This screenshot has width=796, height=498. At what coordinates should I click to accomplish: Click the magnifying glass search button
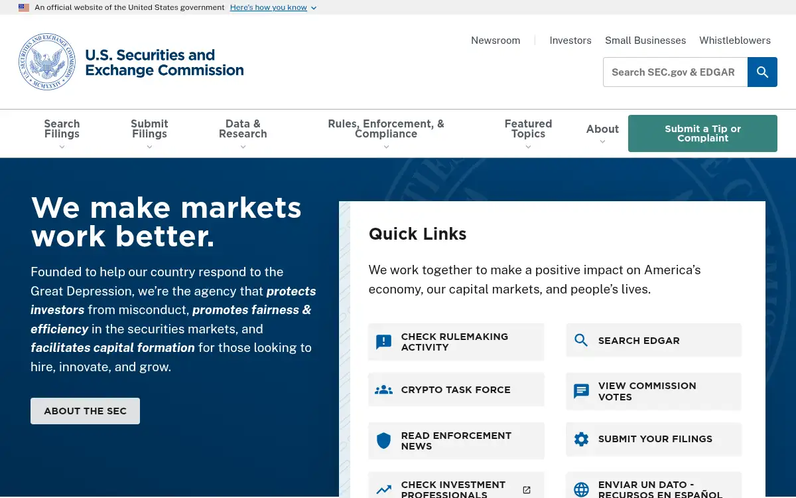pos(762,72)
